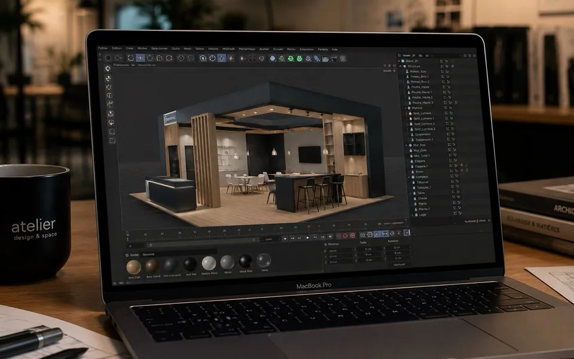Toggle editor visibility for Chaise object

pos(454,198)
